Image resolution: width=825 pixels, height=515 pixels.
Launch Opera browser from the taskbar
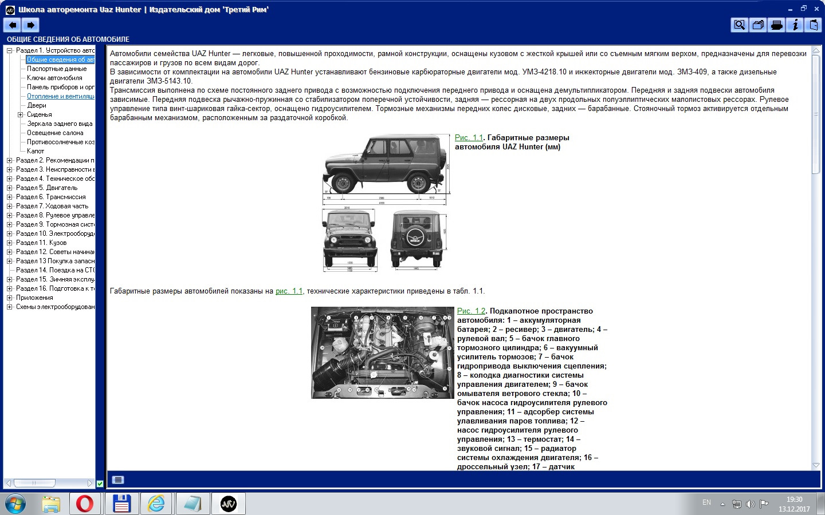pyautogui.click(x=85, y=504)
